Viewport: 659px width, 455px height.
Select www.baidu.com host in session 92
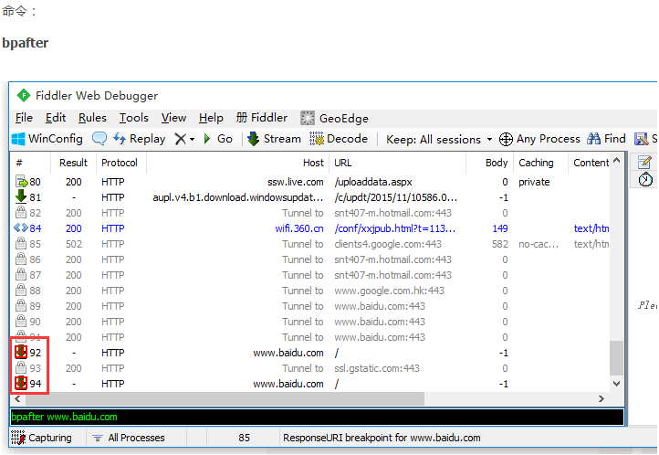[x=288, y=353]
